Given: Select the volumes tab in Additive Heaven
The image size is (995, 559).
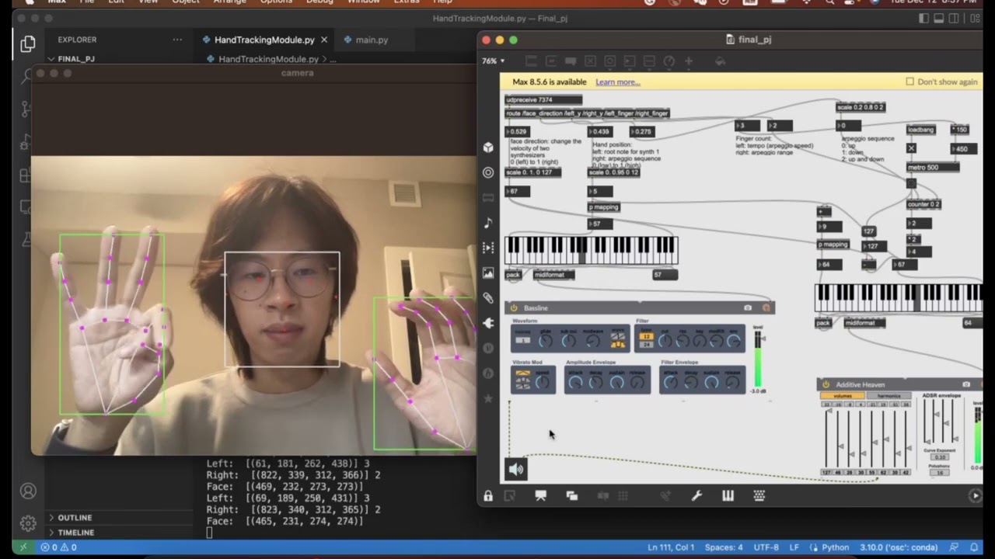Looking at the screenshot, I should click(843, 396).
